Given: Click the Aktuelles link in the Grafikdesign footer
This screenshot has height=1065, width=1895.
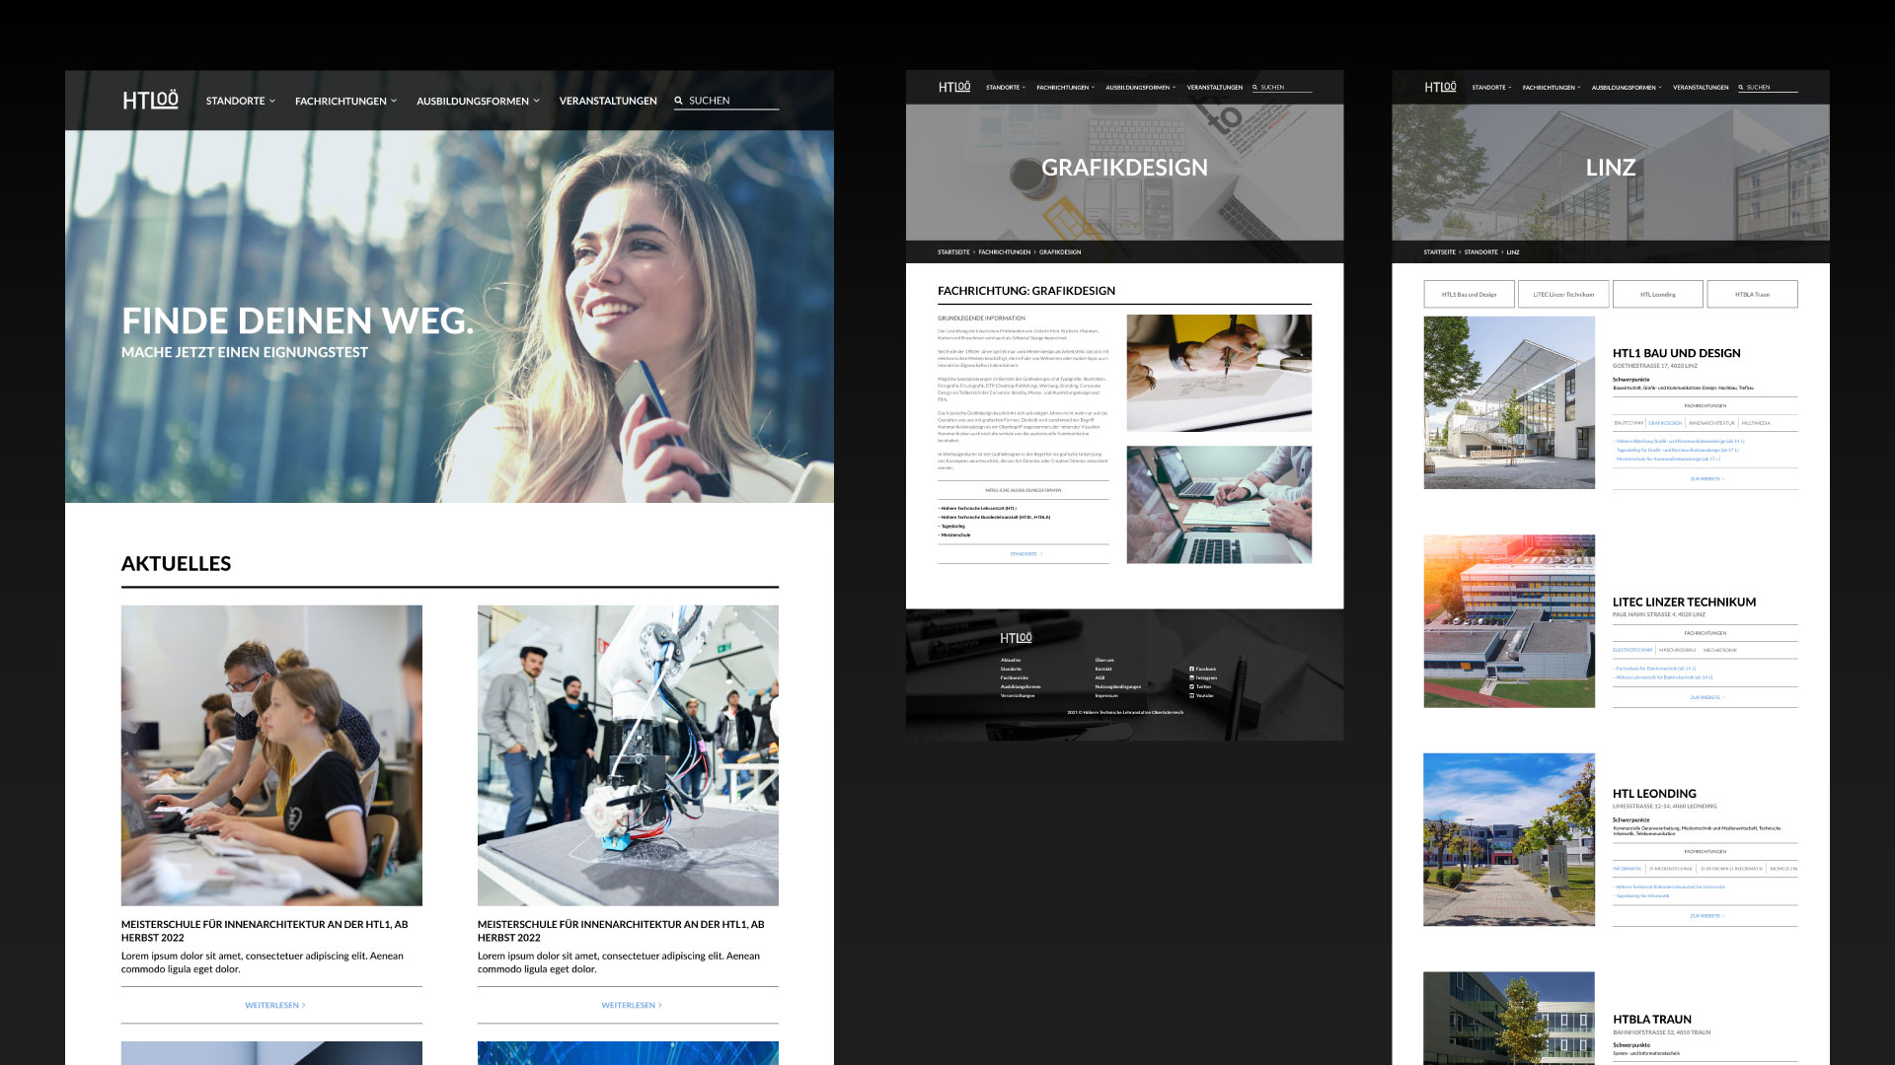Looking at the screenshot, I should [x=1011, y=660].
